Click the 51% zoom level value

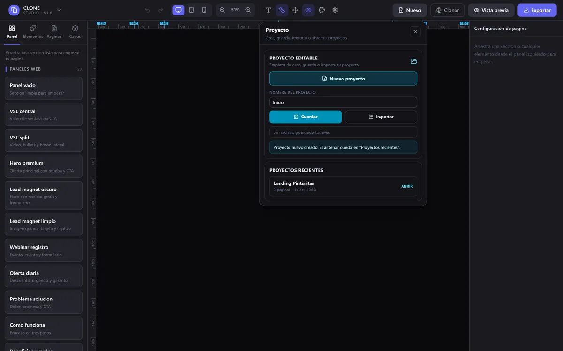coord(235,10)
